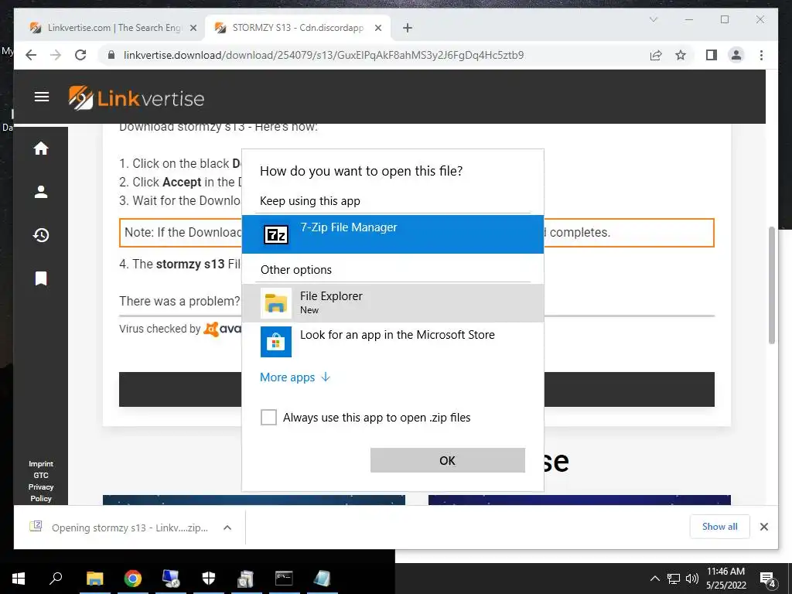The height and width of the screenshot is (594, 792).
Task: Go to Home in Linkvertise sidebar
Action: point(41,148)
